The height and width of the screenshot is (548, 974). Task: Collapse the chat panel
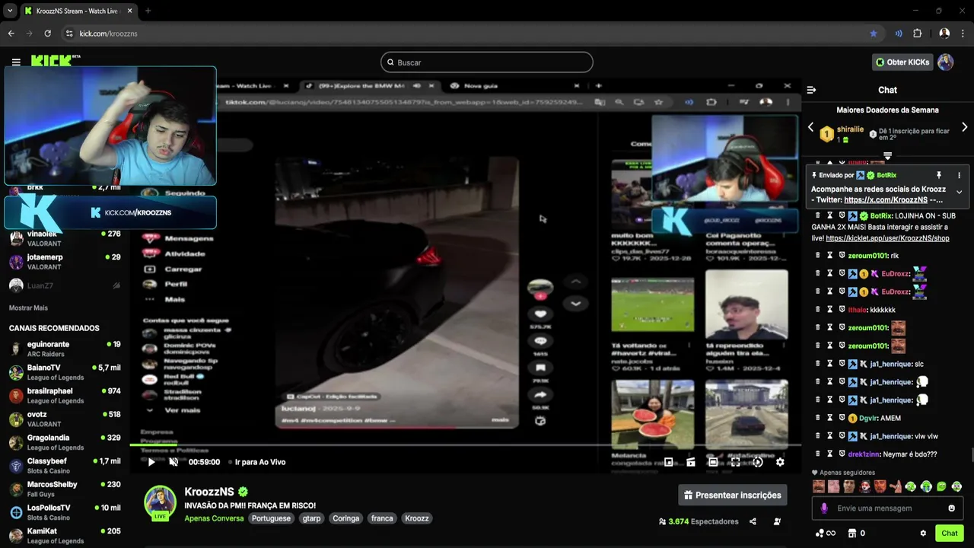tap(811, 90)
